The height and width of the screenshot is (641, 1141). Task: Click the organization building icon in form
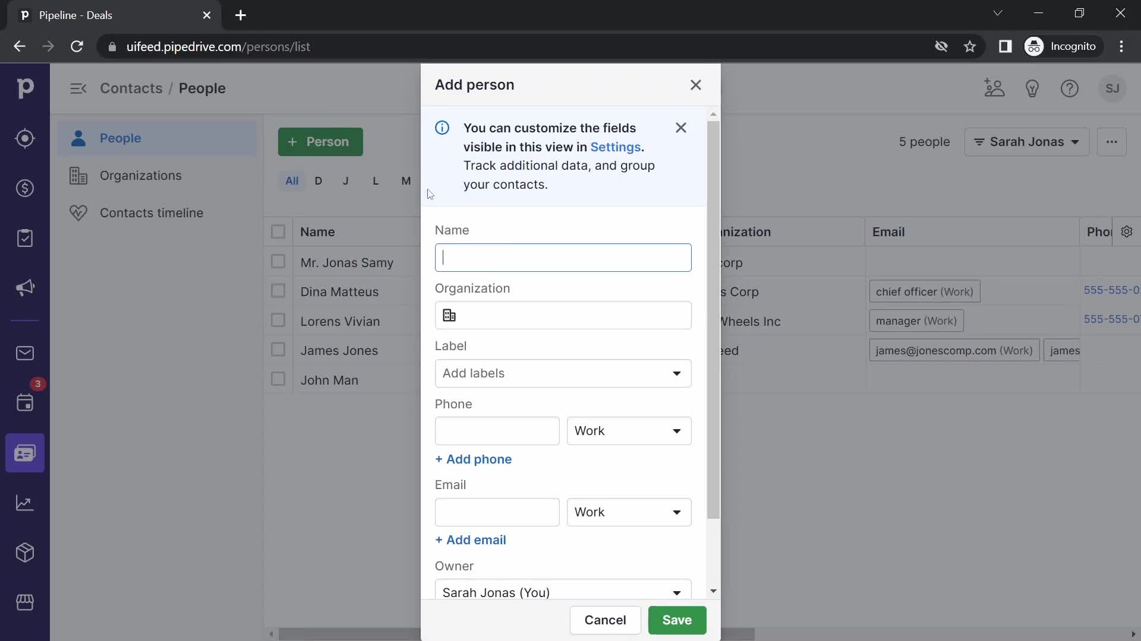(449, 315)
